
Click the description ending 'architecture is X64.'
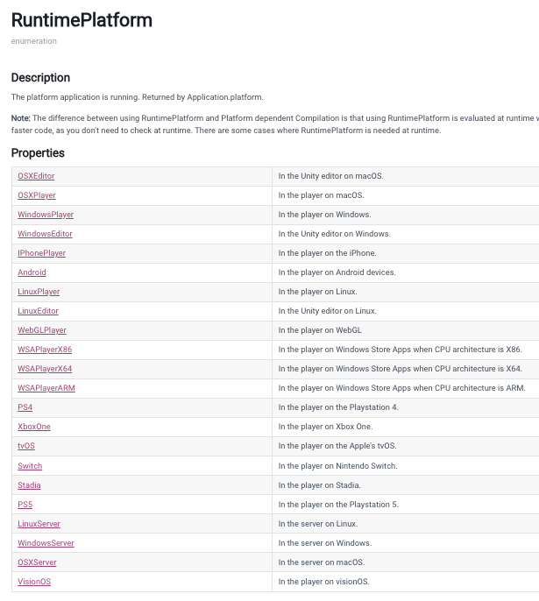(401, 369)
